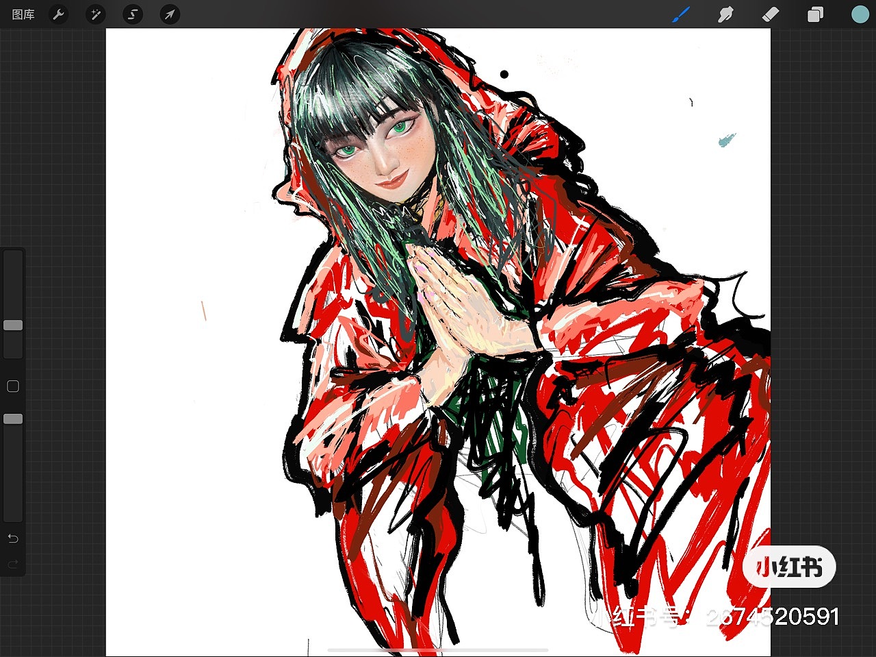This screenshot has height=657, width=876.
Task: Select the Smudge tool
Action: pyautogui.click(x=725, y=14)
